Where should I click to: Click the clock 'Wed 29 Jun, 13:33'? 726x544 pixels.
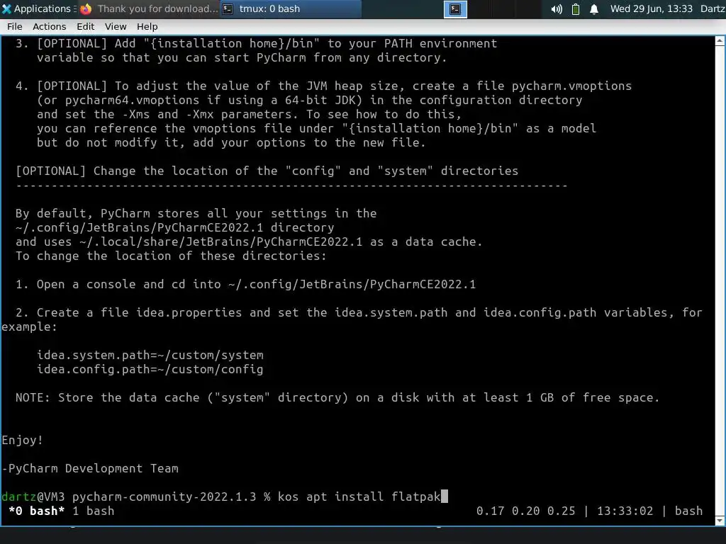651,8
